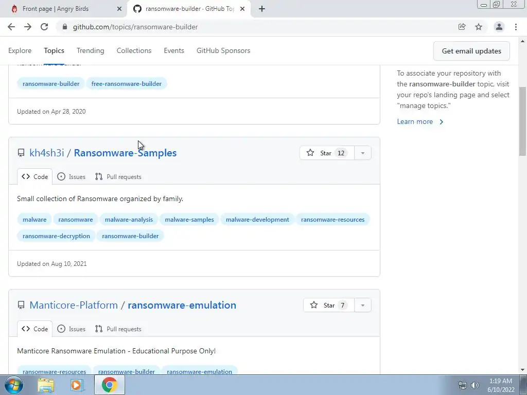Open star list dropdown for ransomware-emulation
The image size is (527, 395).
click(x=363, y=305)
